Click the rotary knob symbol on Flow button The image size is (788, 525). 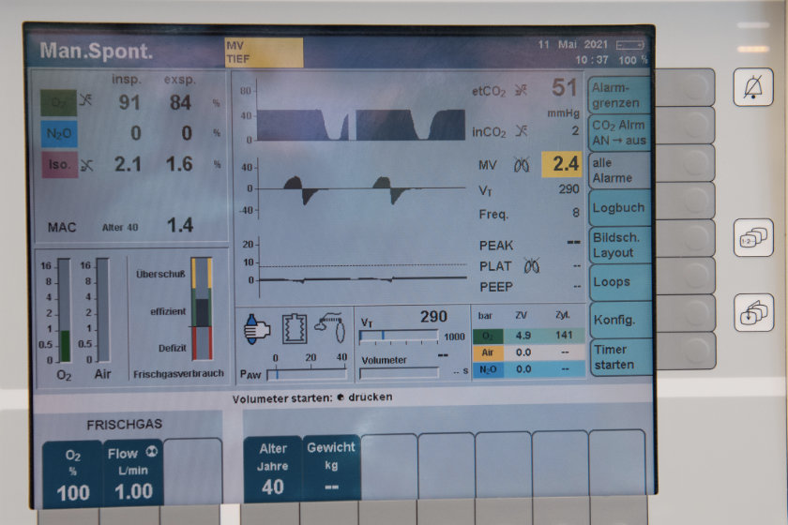(151, 452)
